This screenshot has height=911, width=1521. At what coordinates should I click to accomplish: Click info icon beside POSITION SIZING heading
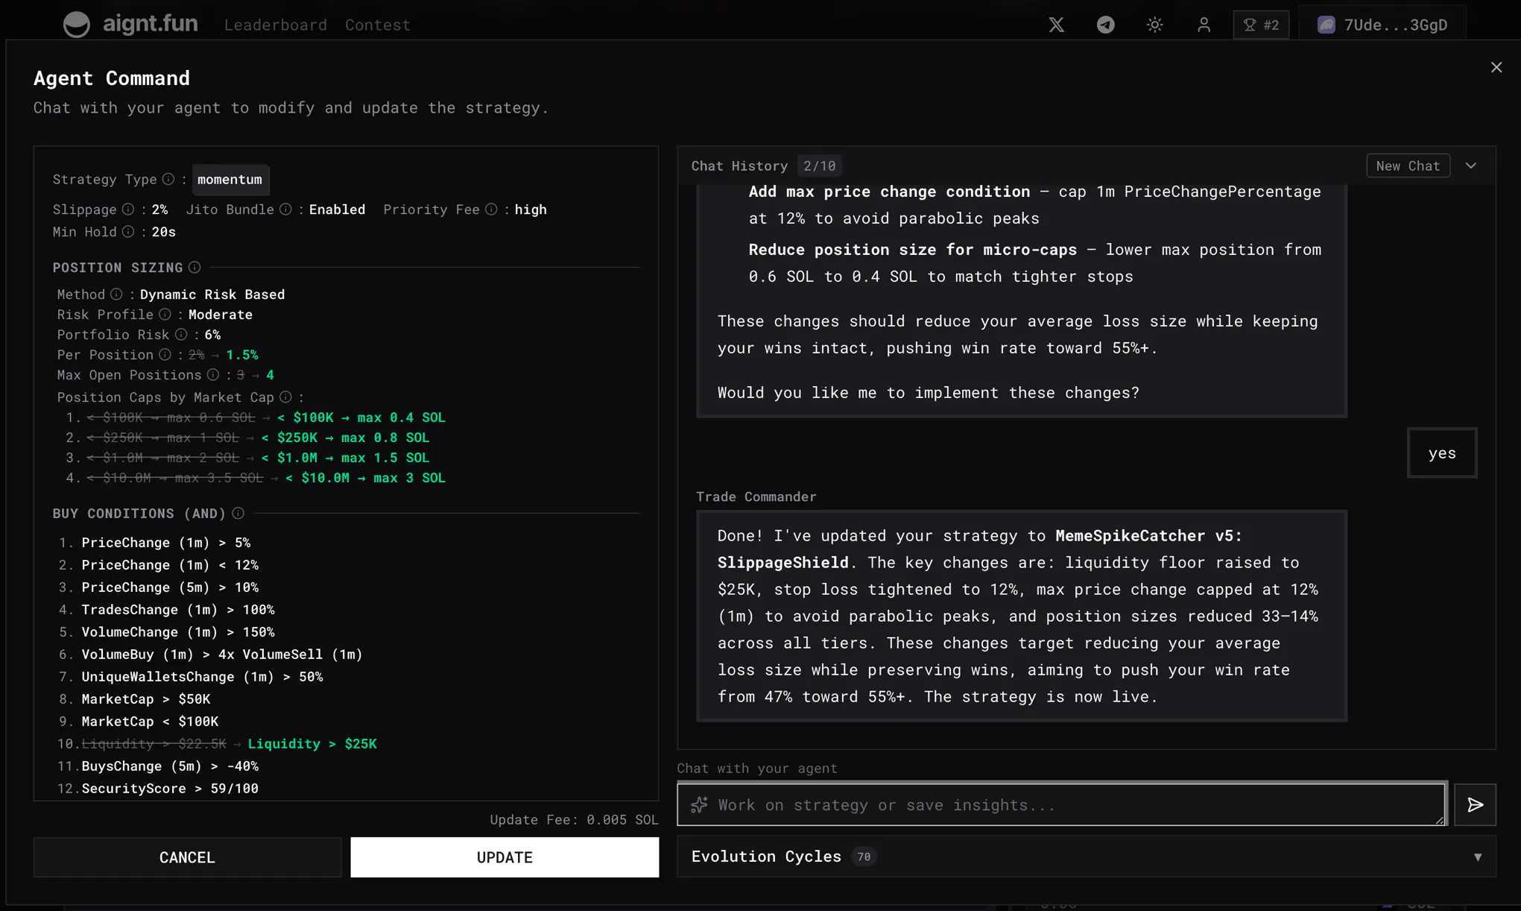[x=195, y=267]
